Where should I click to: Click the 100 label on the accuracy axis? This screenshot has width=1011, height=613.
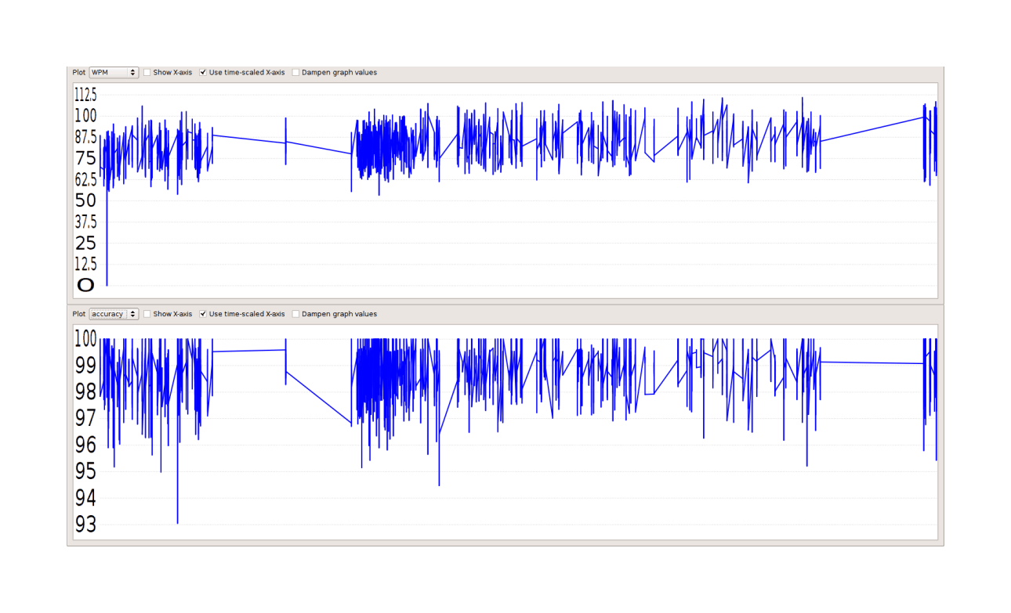click(x=85, y=339)
